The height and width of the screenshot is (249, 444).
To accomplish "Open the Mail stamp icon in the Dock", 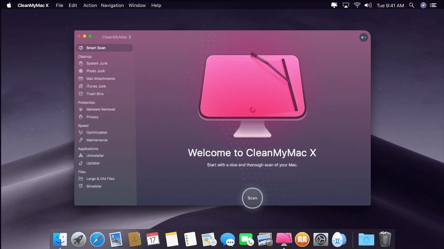I will click(116, 239).
